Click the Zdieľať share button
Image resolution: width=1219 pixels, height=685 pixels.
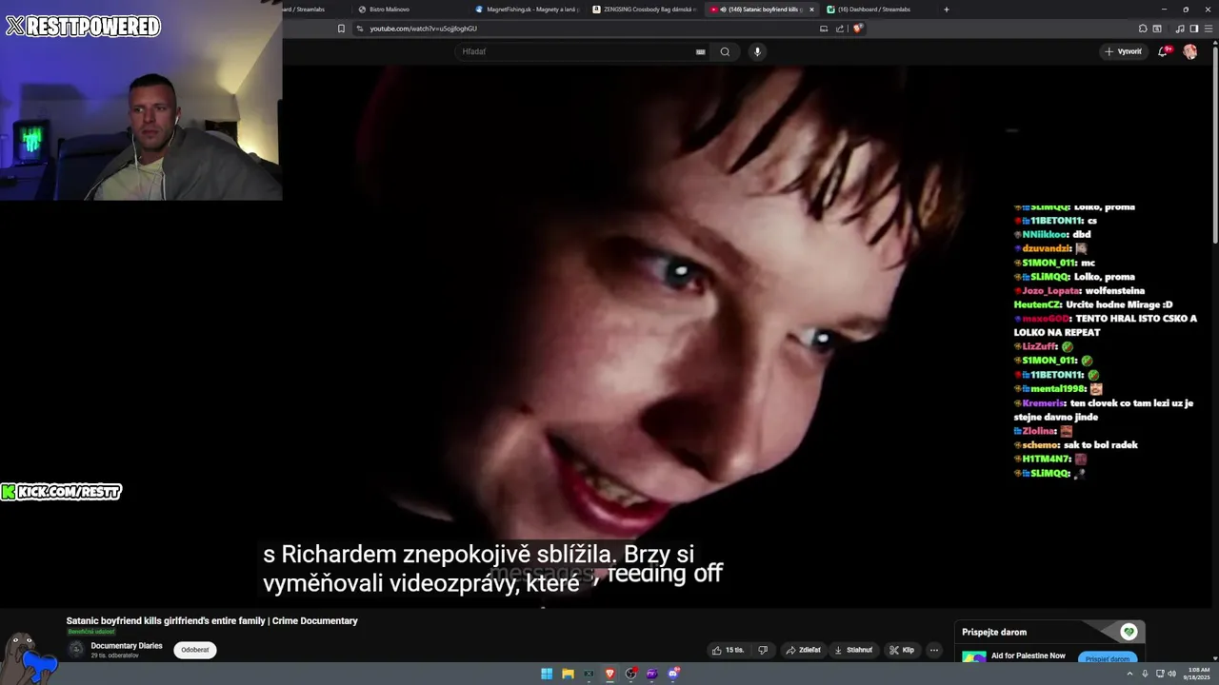[803, 650]
